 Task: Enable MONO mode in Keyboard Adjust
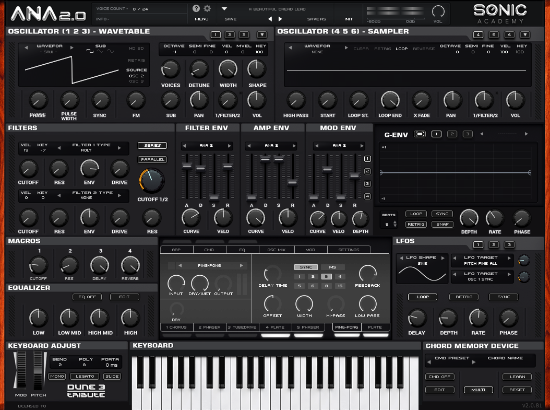point(57,376)
